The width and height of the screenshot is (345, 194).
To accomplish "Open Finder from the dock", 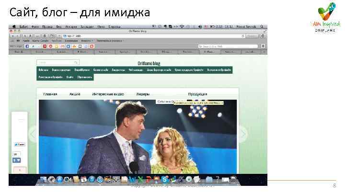I will tap(43, 180).
